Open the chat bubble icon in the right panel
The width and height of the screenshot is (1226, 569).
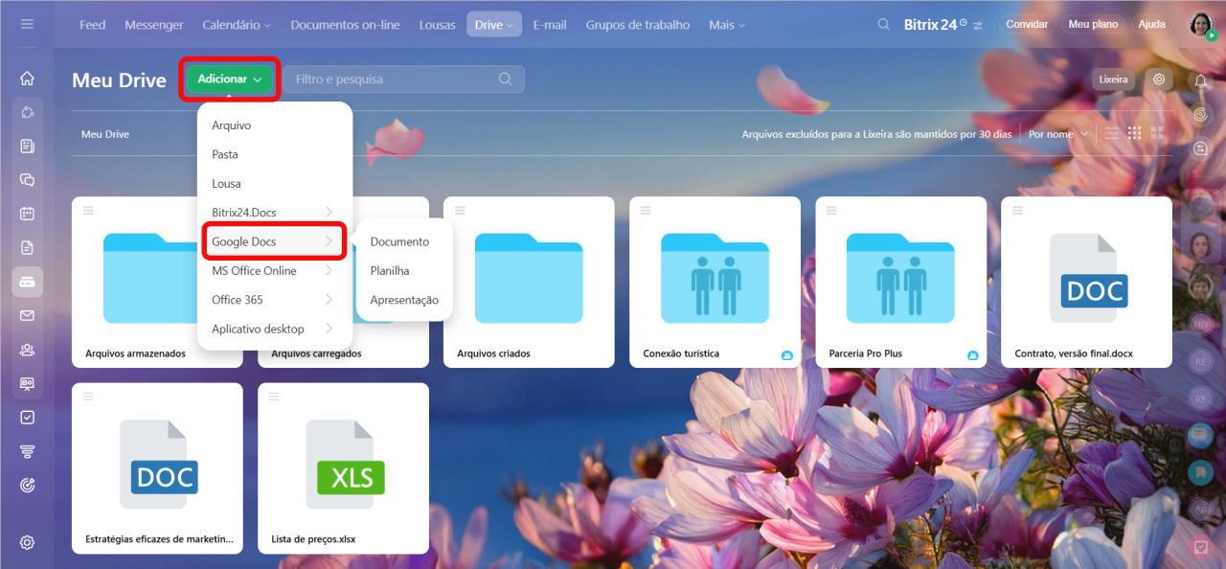[1200, 149]
